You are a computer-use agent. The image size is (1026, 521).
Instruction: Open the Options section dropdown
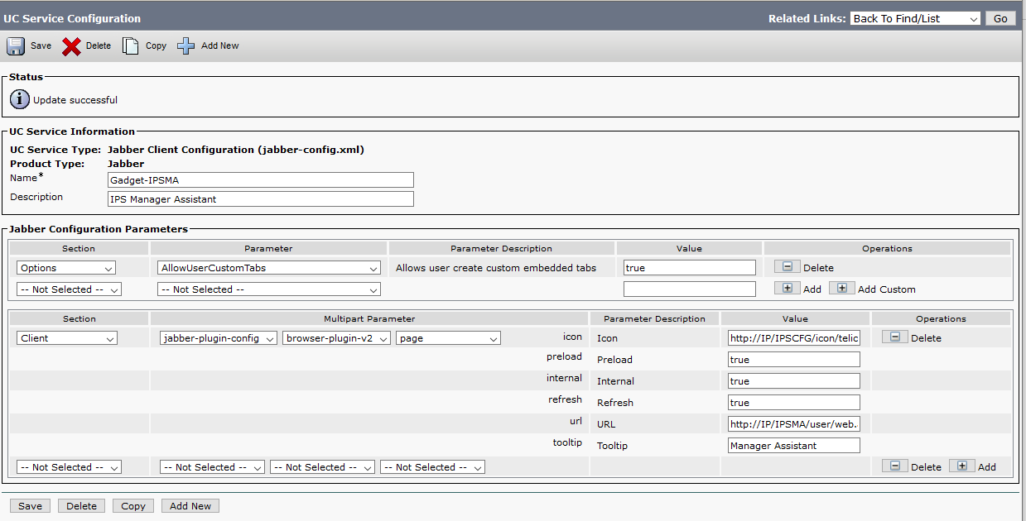pyautogui.click(x=66, y=268)
